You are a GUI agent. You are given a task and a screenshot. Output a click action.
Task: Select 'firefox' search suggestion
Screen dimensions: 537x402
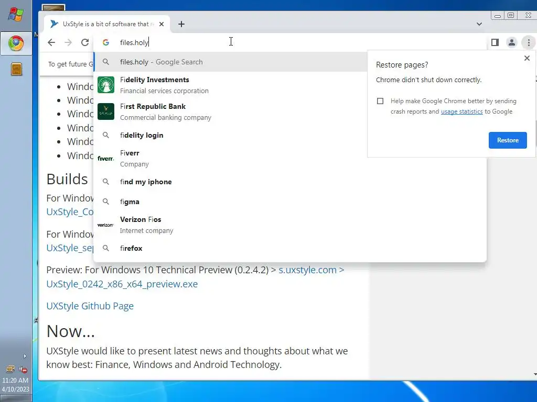coord(289,248)
